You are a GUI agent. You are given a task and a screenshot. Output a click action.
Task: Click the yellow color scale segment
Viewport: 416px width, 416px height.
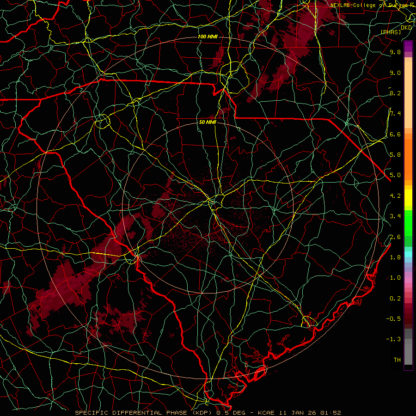[408, 198]
